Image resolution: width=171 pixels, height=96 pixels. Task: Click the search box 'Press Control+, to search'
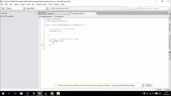pos(154,8)
